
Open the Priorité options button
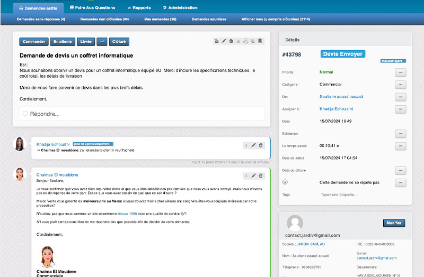pos(401,72)
